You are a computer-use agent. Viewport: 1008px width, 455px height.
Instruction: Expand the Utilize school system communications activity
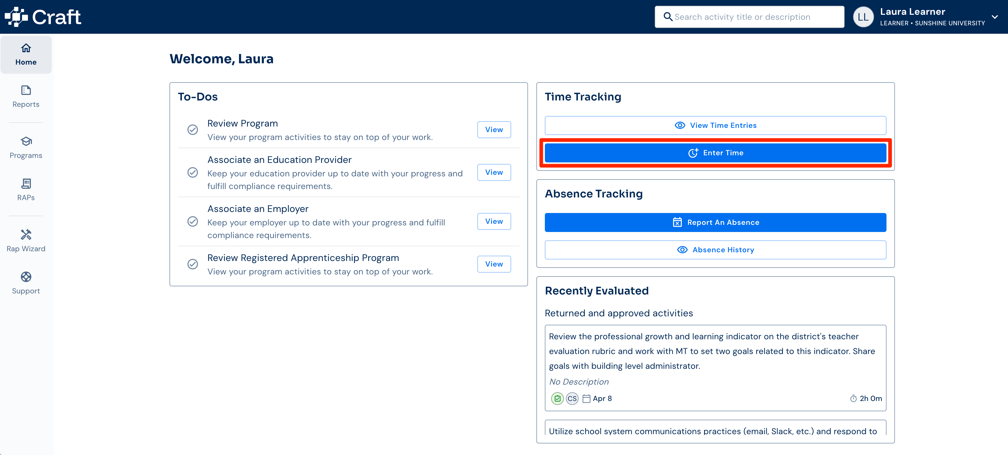(715, 428)
